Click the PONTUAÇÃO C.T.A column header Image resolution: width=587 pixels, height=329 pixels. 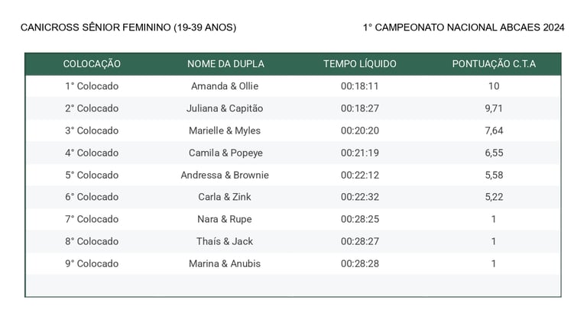tap(494, 64)
